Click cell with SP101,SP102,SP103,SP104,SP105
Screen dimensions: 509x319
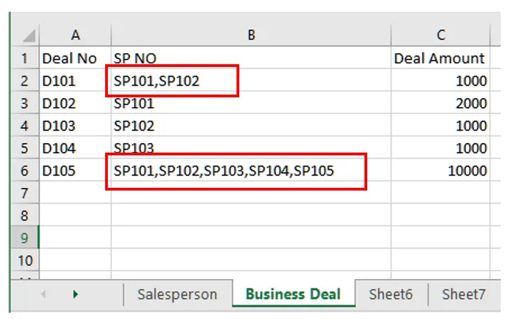coord(224,171)
